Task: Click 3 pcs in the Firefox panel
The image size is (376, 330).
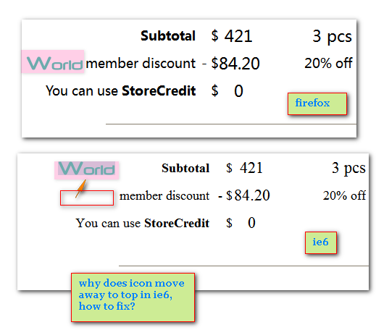Action: [332, 37]
